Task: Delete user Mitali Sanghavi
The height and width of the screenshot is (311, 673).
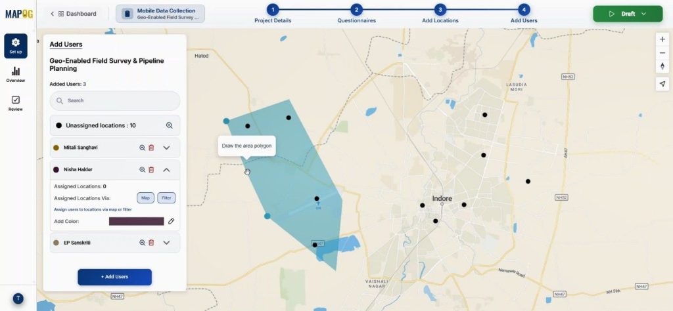Action: pos(151,148)
